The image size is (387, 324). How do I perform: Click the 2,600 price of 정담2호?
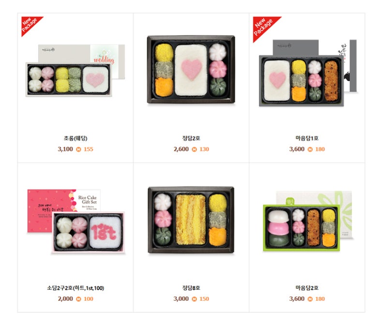pyautogui.click(x=181, y=149)
